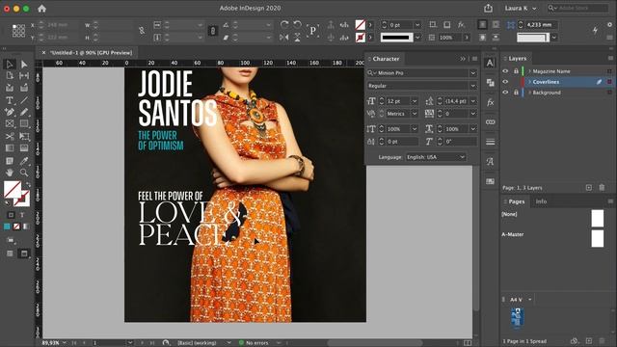Open the kerning Metrics dropdown
Viewport: 617px width, 347px height.
coord(415,114)
